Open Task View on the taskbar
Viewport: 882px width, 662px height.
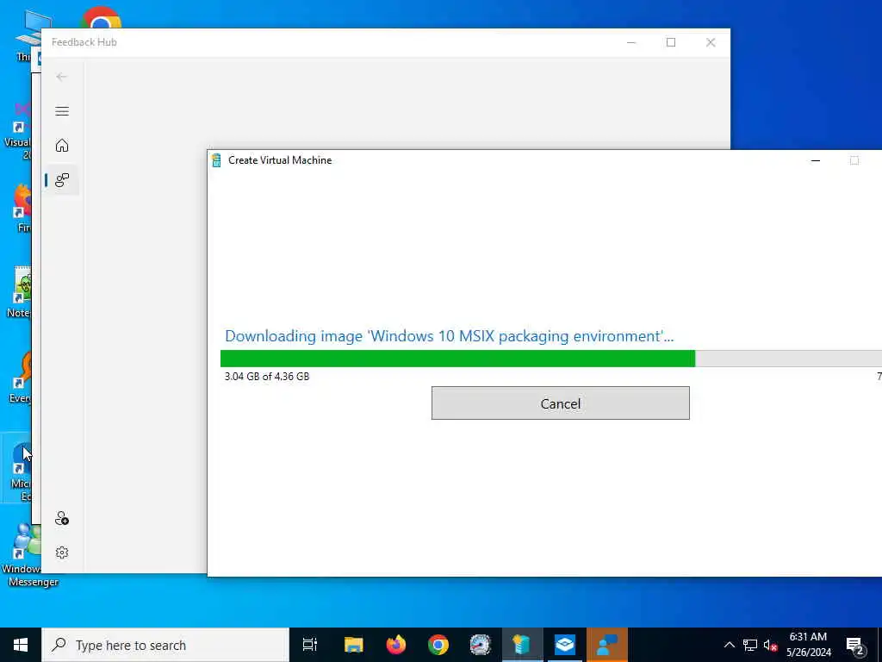coord(310,645)
